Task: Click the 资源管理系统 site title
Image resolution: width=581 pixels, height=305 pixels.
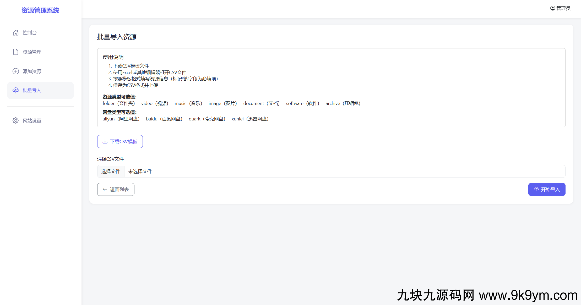Action: 40,10
